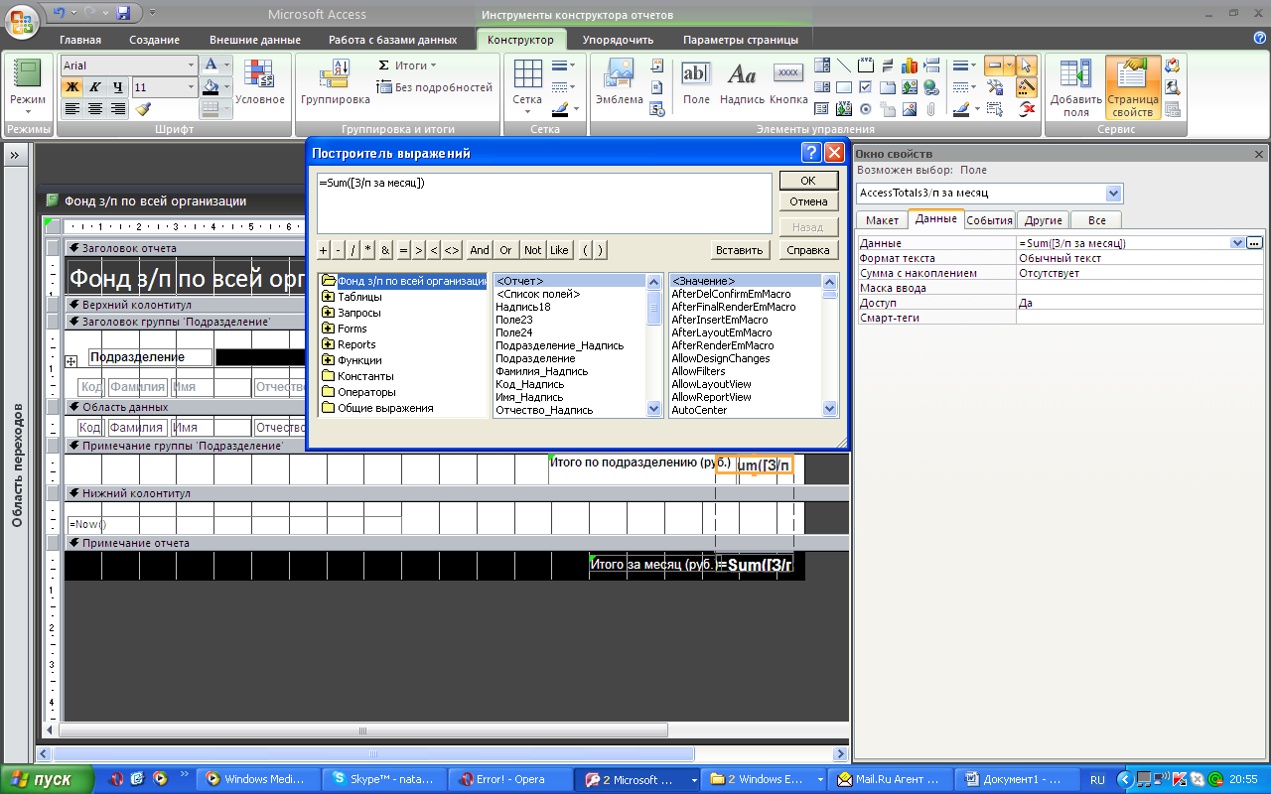Toggle Страница свойств property sheet

[x=1133, y=87]
